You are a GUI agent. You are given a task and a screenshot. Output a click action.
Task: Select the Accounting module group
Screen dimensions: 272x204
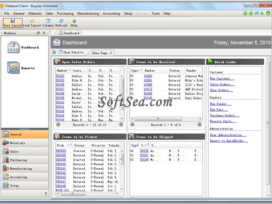pyautogui.click(x=24, y=177)
